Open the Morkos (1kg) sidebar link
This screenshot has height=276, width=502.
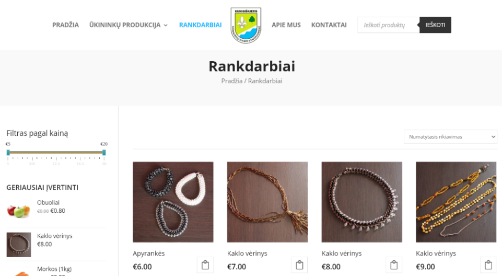pos(54,269)
